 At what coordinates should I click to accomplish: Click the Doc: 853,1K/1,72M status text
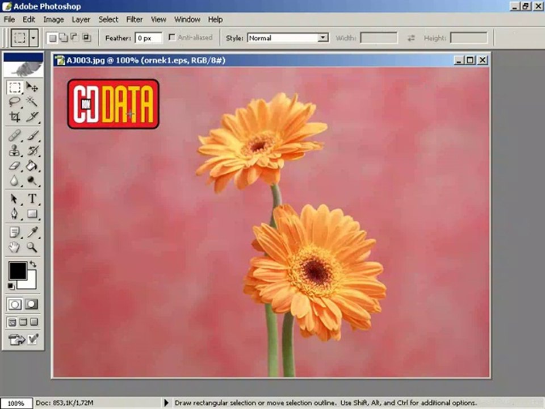[x=64, y=403]
